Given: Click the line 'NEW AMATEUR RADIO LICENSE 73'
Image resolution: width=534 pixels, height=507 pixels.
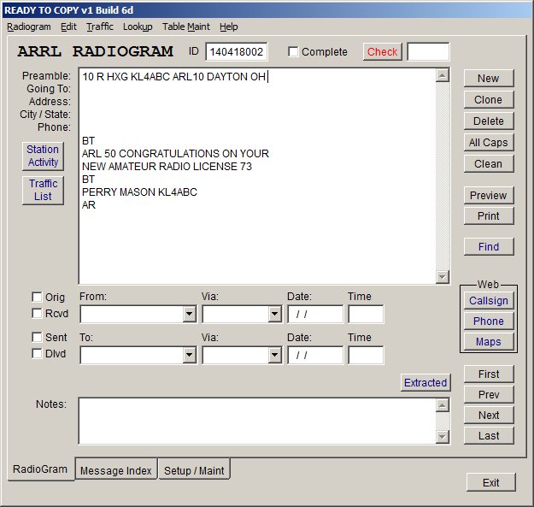Looking at the screenshot, I should coord(167,167).
